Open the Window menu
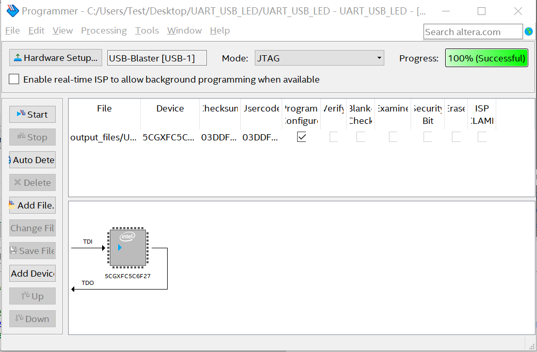Image resolution: width=537 pixels, height=352 pixels. pyautogui.click(x=184, y=30)
